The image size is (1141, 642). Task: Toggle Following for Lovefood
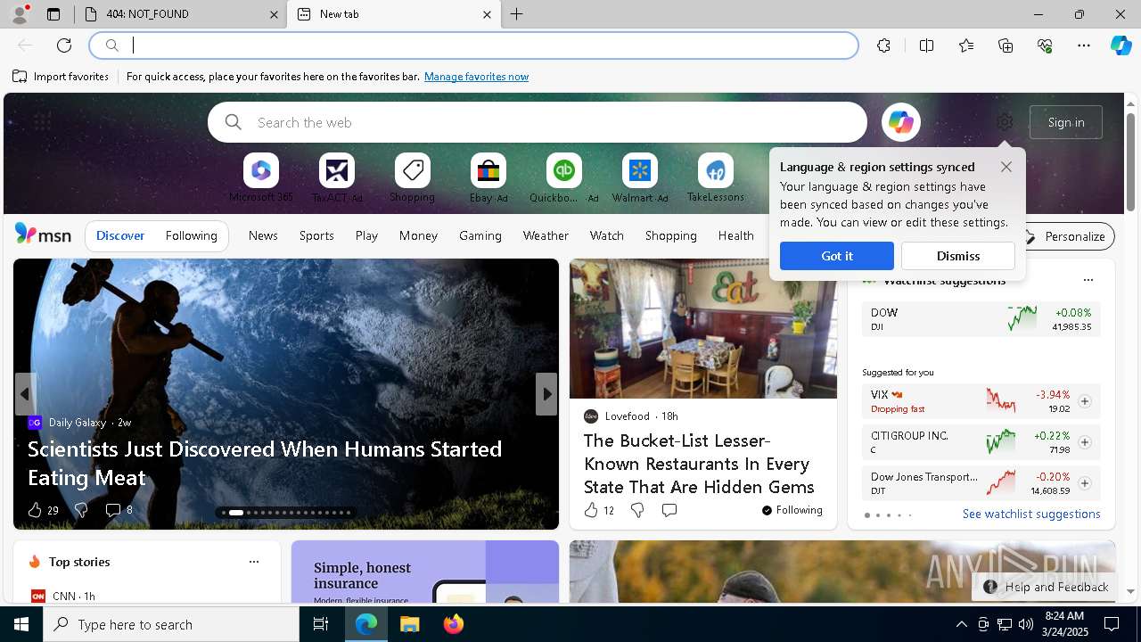[x=792, y=510]
